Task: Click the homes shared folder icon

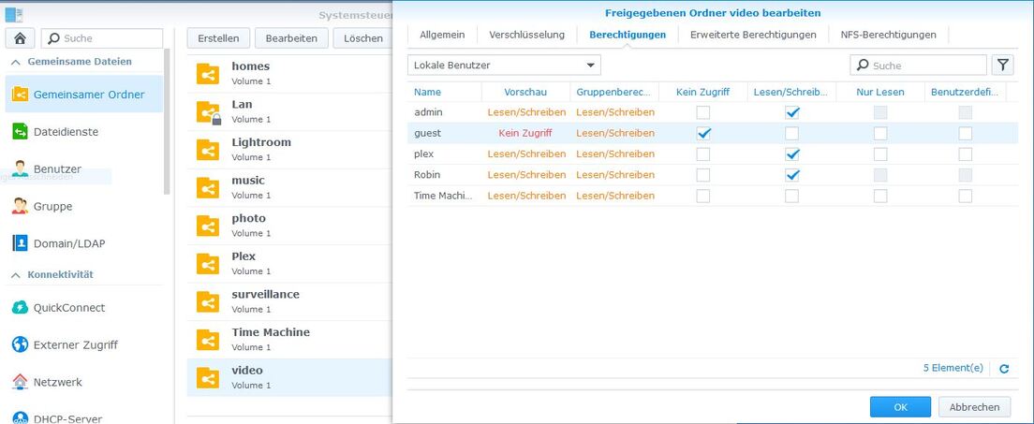Action: (208, 73)
